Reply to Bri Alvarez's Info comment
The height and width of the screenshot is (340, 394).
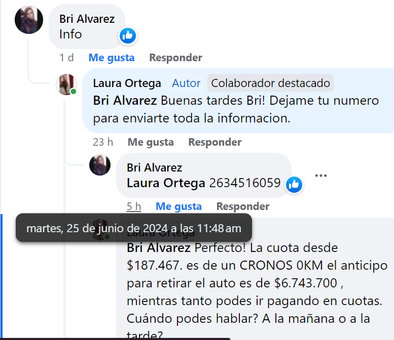coord(175,58)
